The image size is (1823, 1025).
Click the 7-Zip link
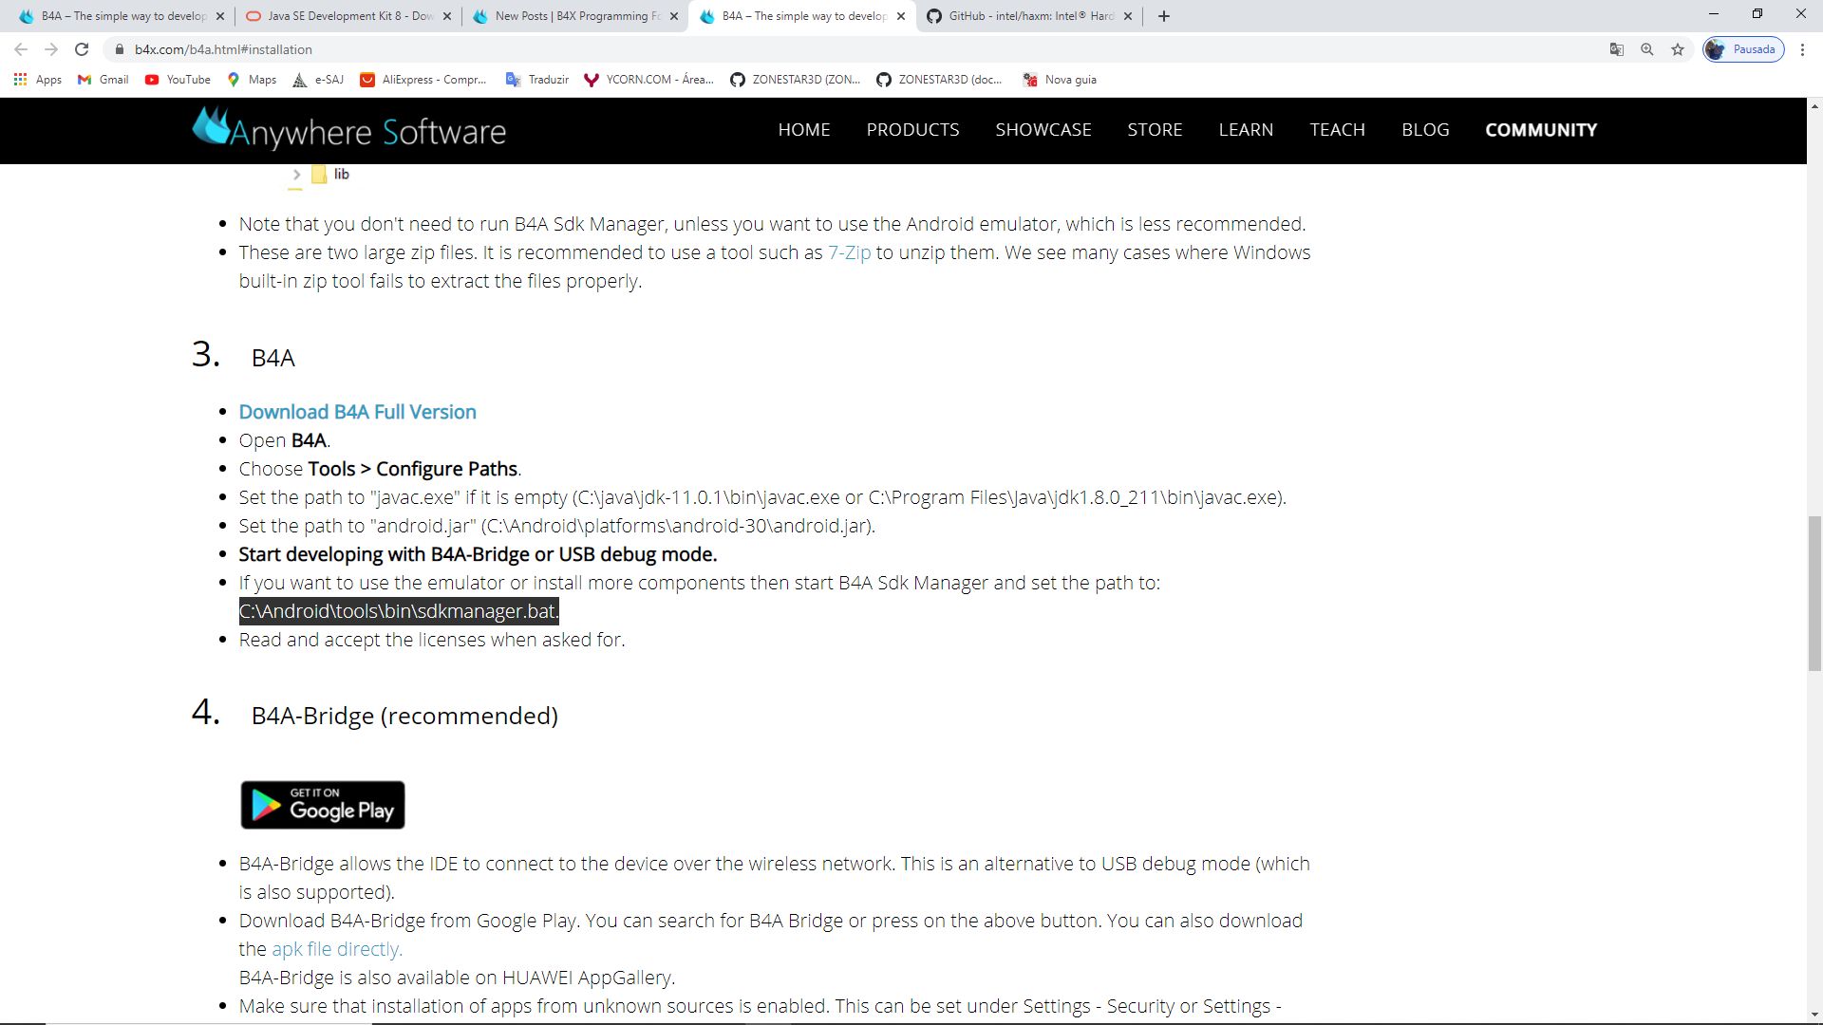coord(849,252)
